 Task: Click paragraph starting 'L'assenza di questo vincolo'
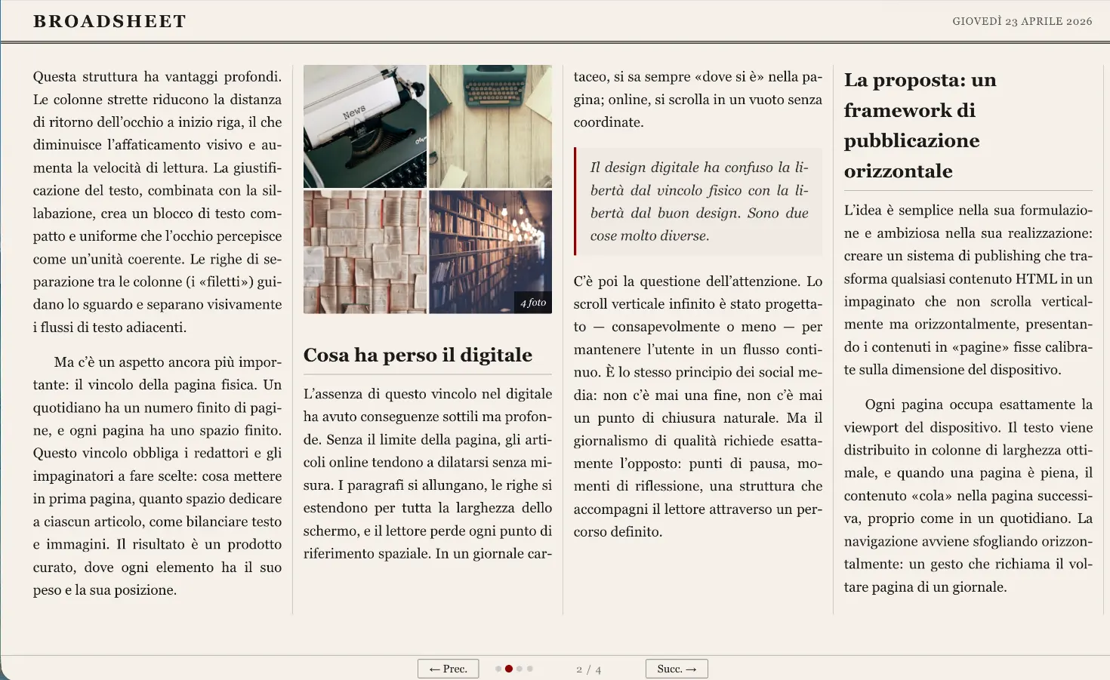[427, 473]
